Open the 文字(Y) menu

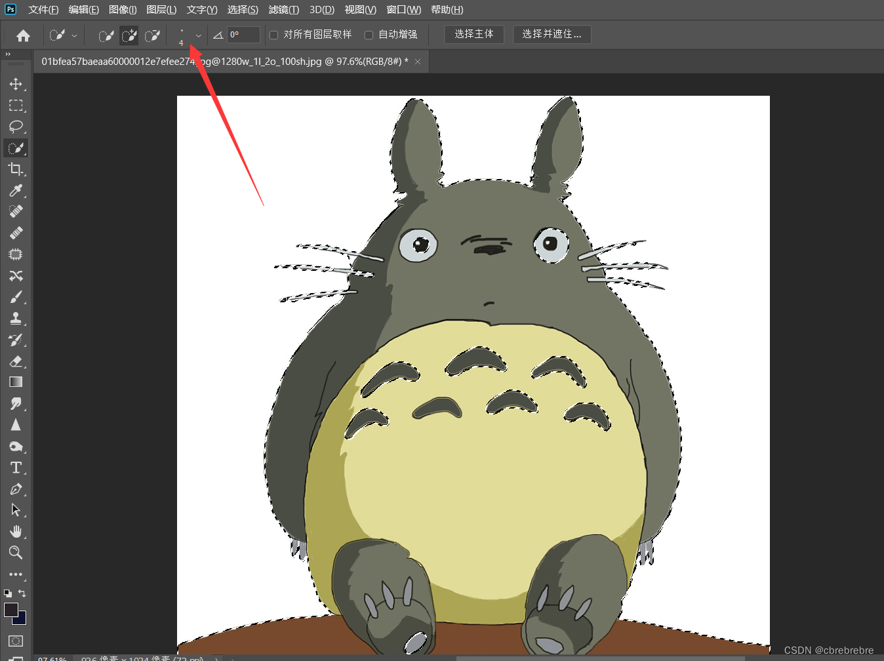[202, 9]
